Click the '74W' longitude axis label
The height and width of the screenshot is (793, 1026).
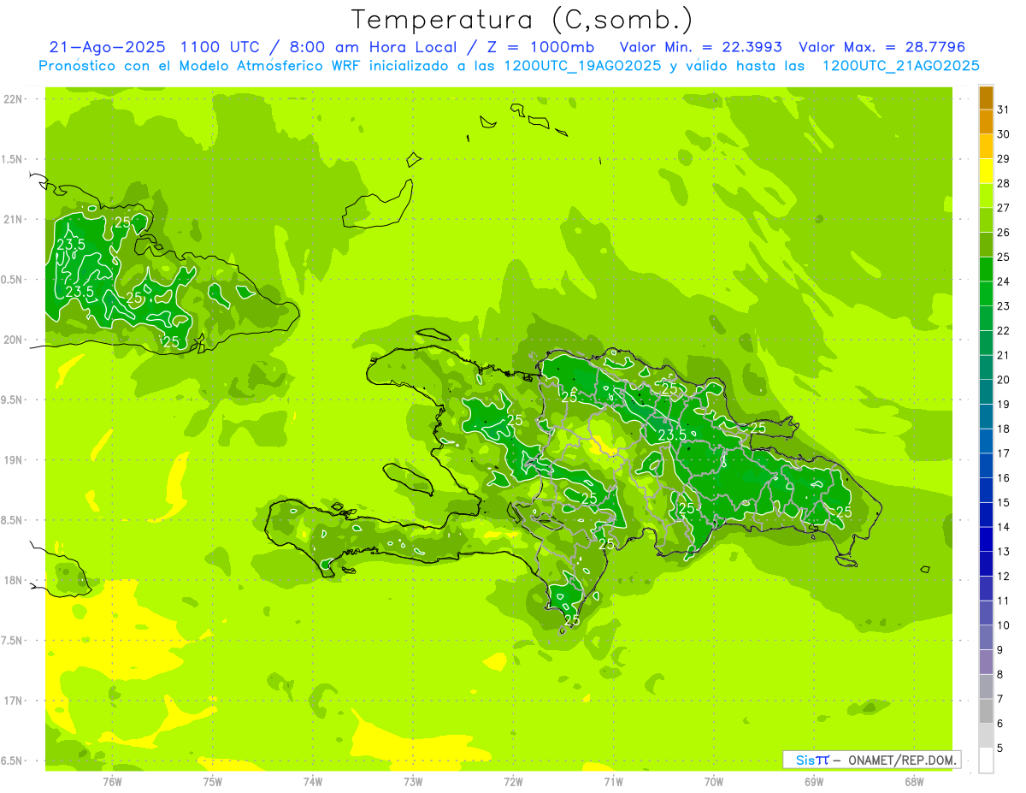click(x=313, y=782)
